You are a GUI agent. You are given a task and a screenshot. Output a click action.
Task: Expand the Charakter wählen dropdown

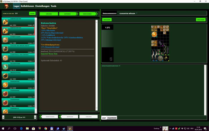(x=137, y=13)
